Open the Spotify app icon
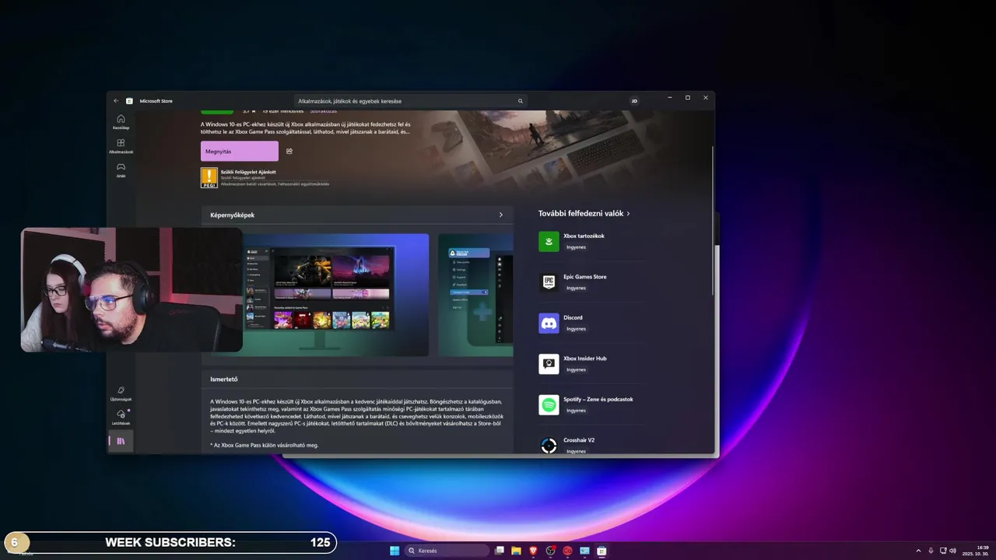996x560 pixels. [549, 404]
